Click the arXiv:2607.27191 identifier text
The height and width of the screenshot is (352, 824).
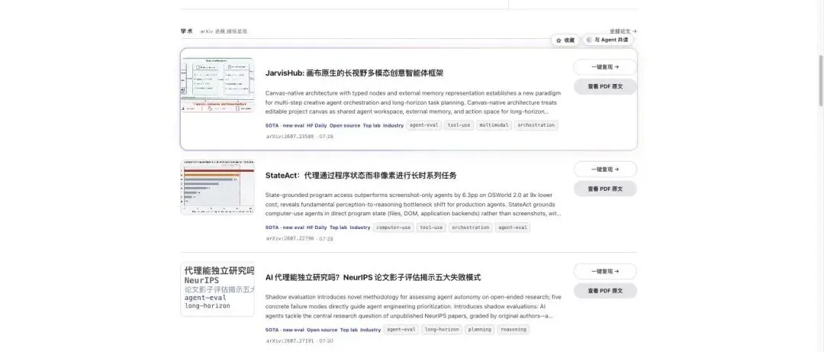pyautogui.click(x=290, y=341)
